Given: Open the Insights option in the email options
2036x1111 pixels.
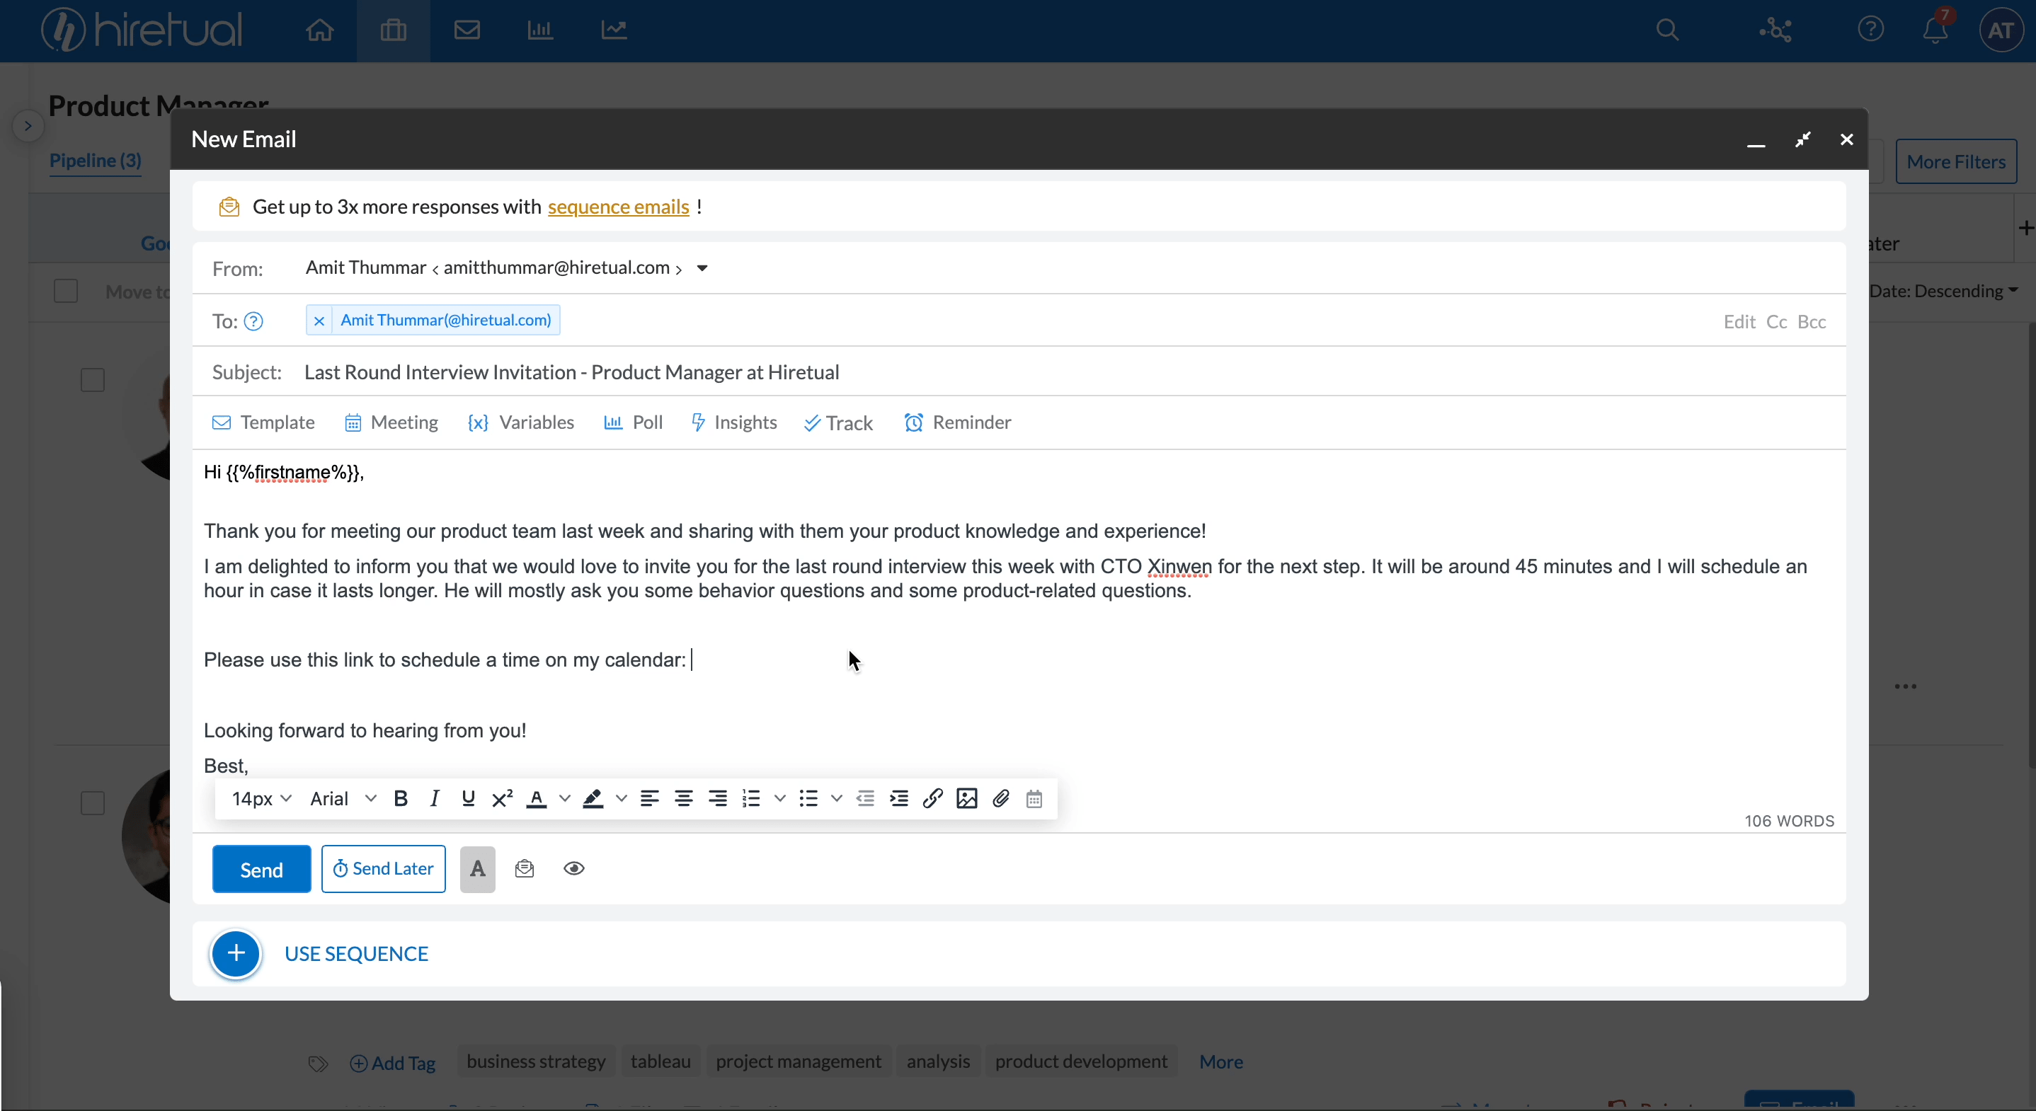Looking at the screenshot, I should pyautogui.click(x=733, y=422).
